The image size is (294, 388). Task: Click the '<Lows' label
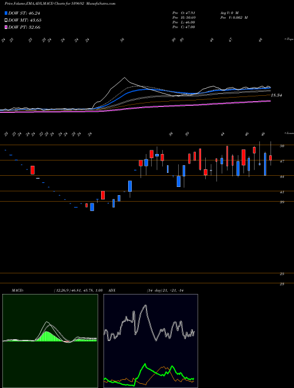289,133
